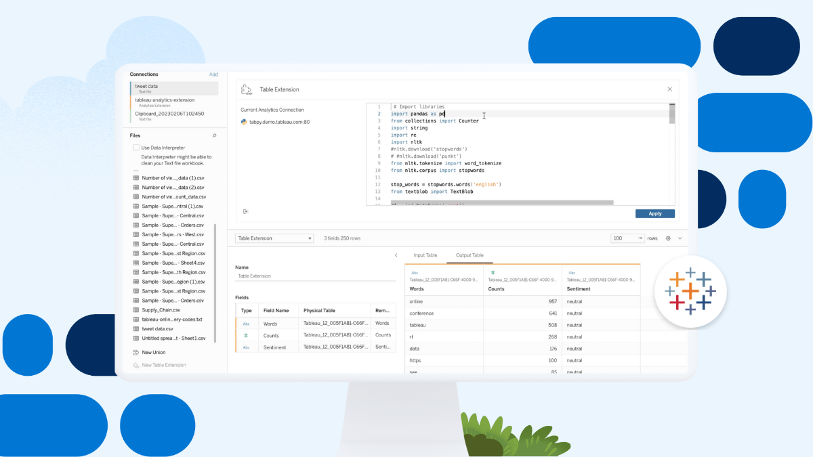Collapse the panel with the left chevron

396,255
